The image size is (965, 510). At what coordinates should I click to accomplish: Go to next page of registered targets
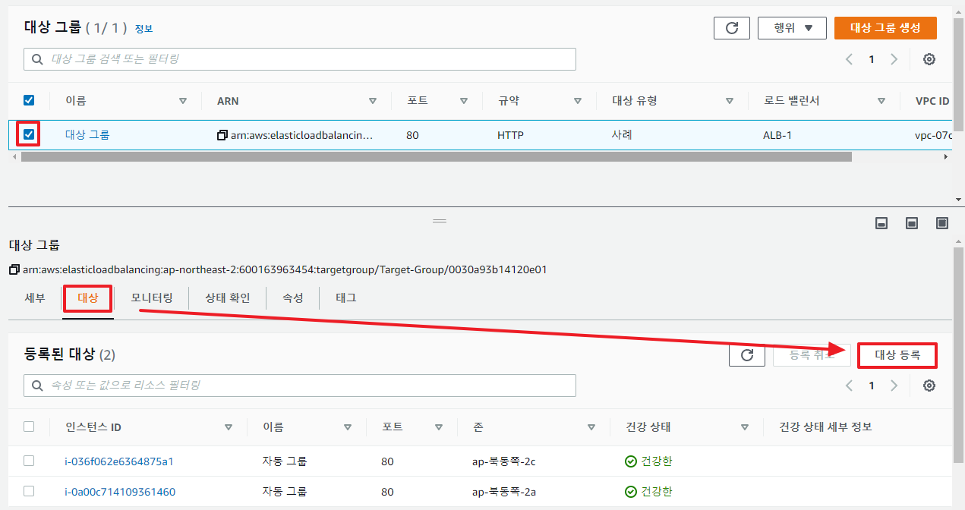coord(894,386)
